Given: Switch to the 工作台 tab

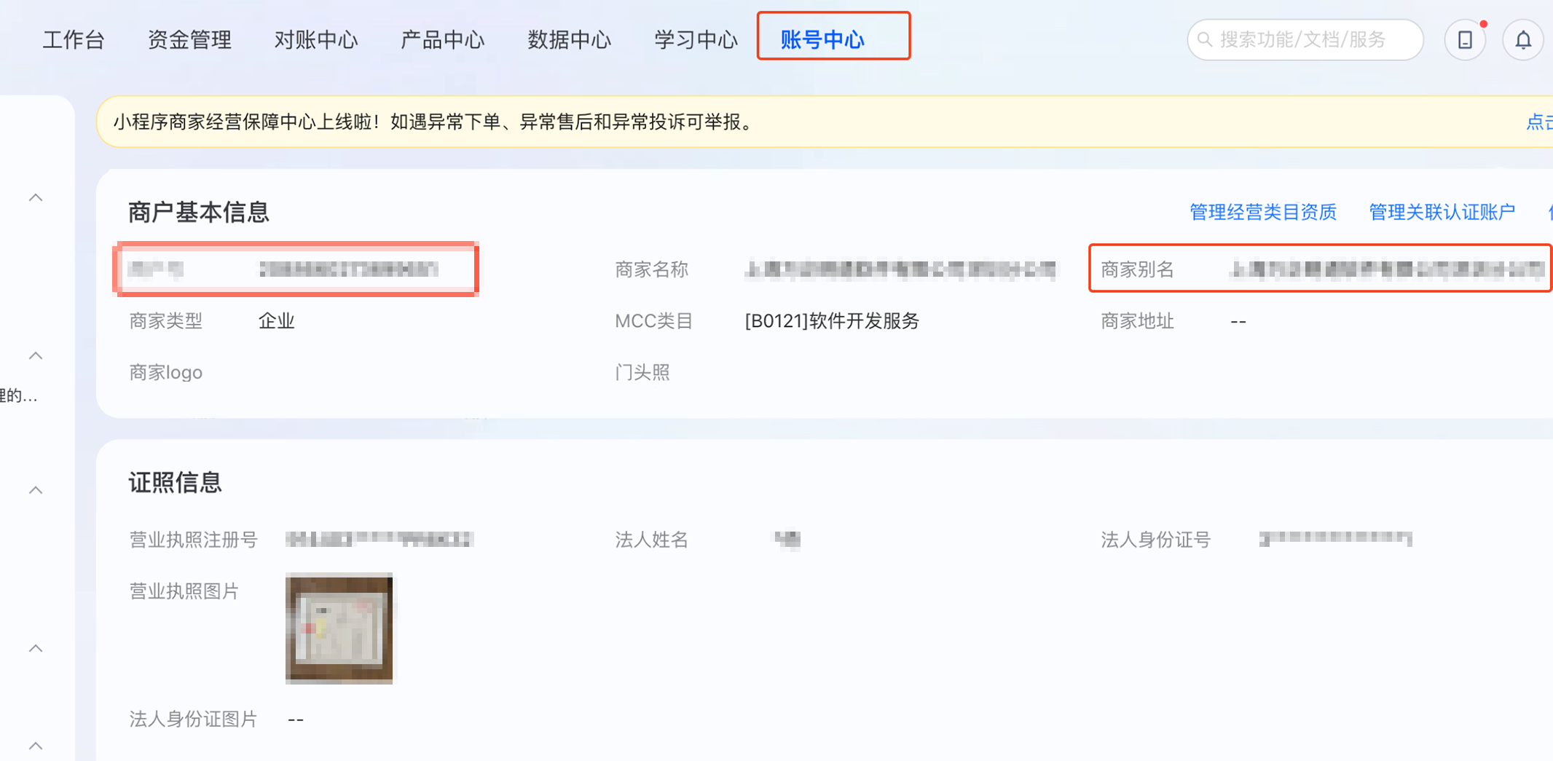Looking at the screenshot, I should (74, 39).
